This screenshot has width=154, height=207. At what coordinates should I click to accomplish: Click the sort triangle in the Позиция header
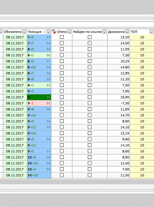point(44,32)
